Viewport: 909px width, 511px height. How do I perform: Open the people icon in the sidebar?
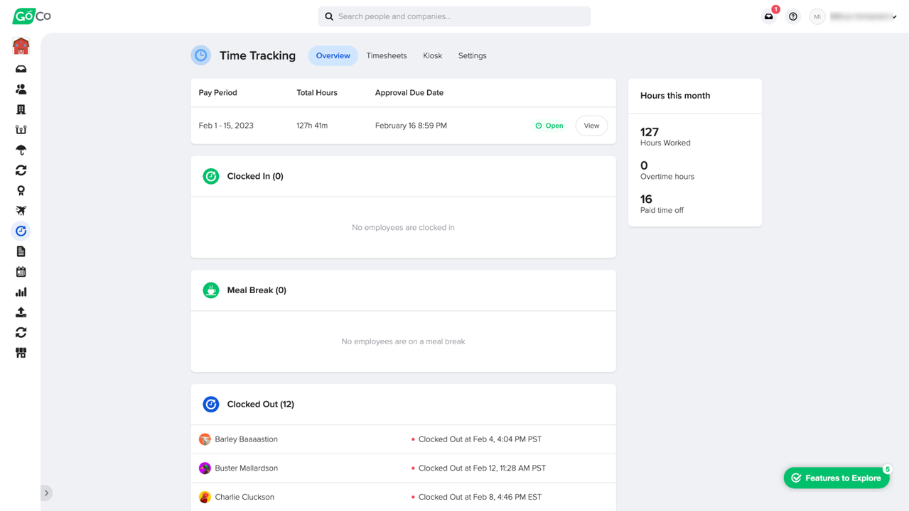click(21, 89)
